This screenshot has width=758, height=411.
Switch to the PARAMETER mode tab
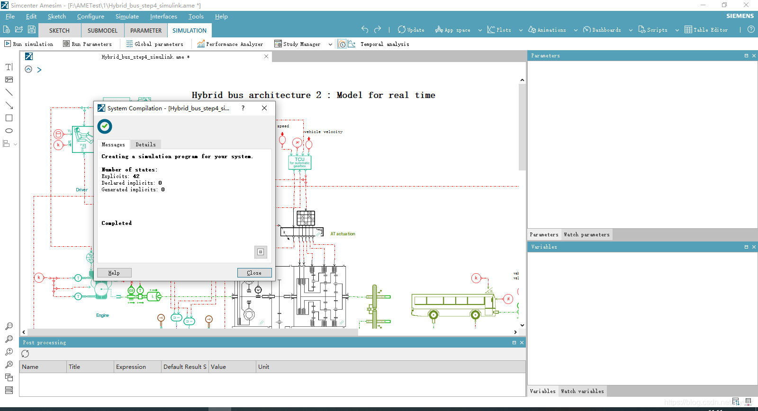[x=146, y=30]
